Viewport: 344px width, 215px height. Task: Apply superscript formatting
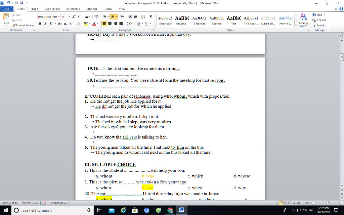[x=71, y=24]
